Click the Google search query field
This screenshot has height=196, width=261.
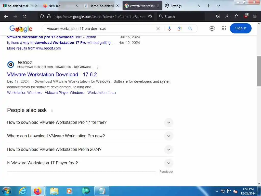pyautogui.click(x=100, y=29)
